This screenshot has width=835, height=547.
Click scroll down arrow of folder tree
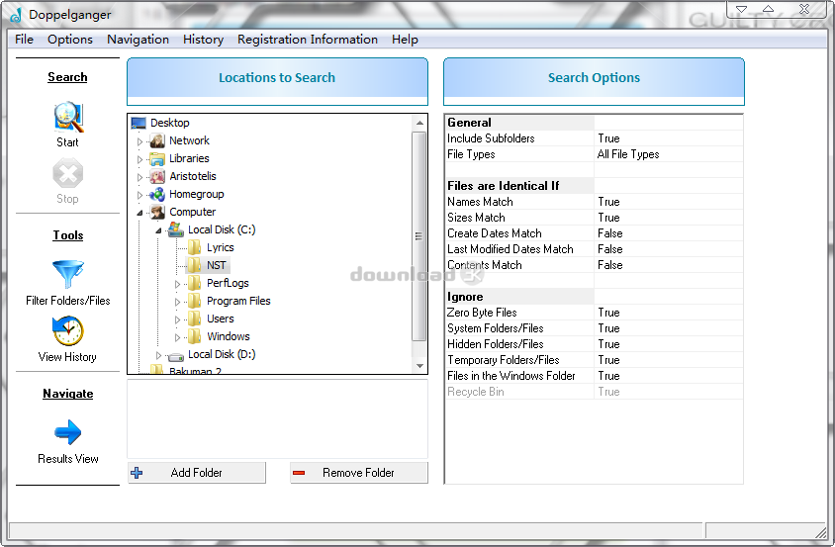point(419,366)
